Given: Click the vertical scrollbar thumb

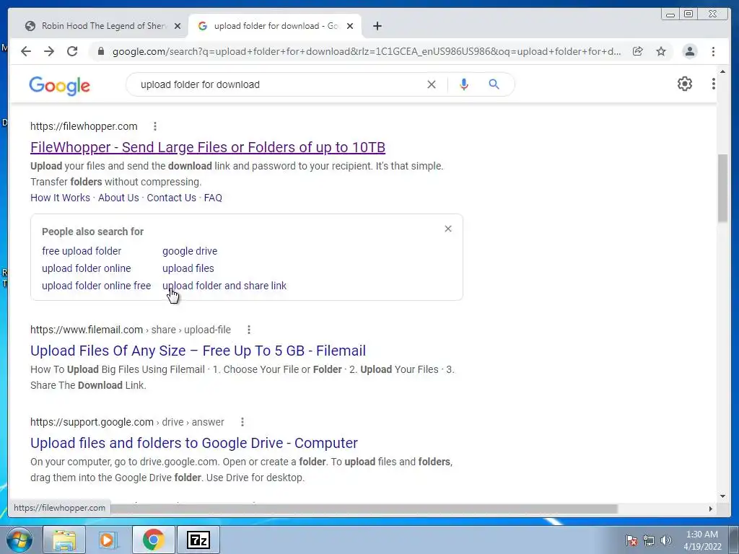Looking at the screenshot, I should coord(722,188).
